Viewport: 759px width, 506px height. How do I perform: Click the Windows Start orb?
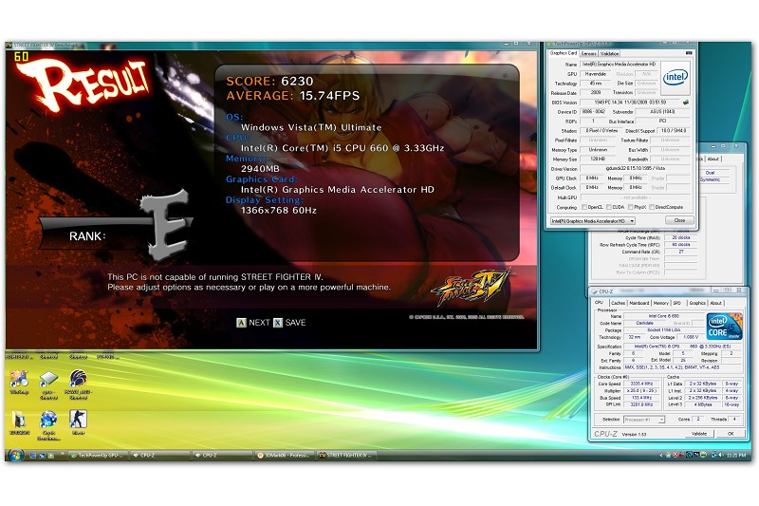point(15,455)
